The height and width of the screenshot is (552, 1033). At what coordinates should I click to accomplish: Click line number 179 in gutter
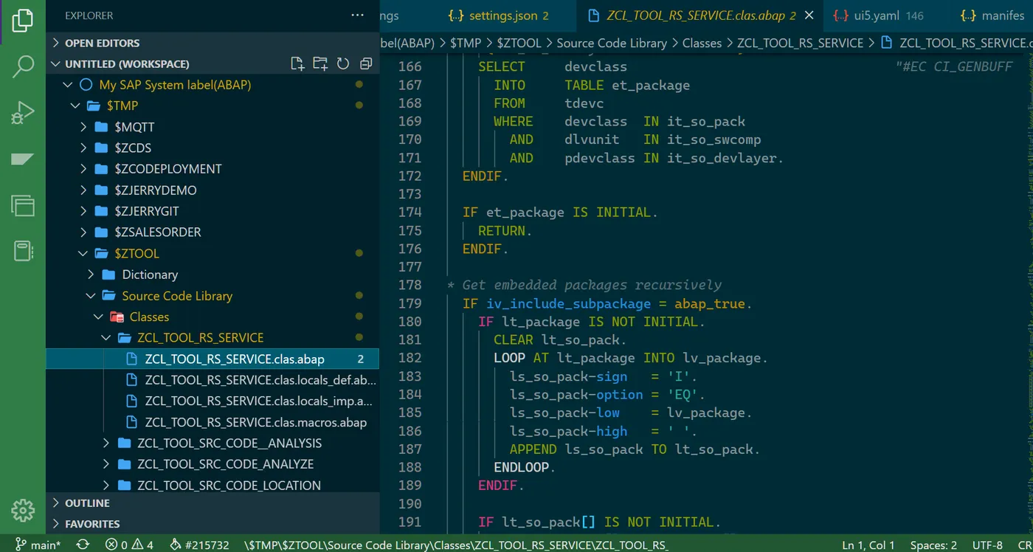click(410, 303)
